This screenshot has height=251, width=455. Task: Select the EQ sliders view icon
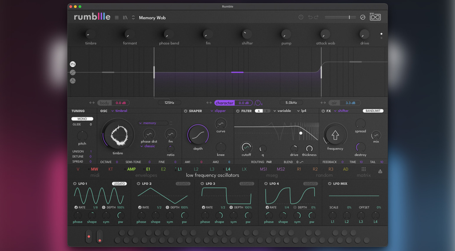tap(72, 64)
